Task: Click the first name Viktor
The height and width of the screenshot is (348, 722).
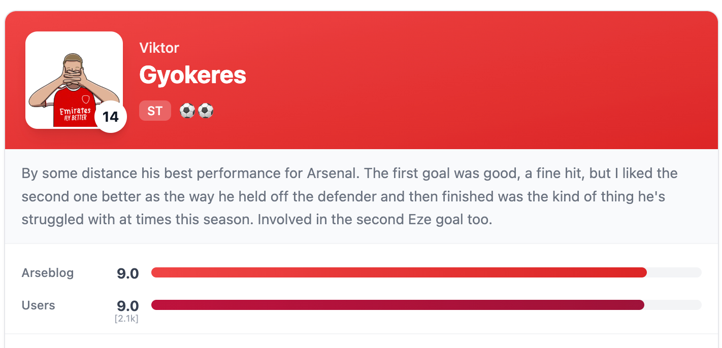Action: 159,48
